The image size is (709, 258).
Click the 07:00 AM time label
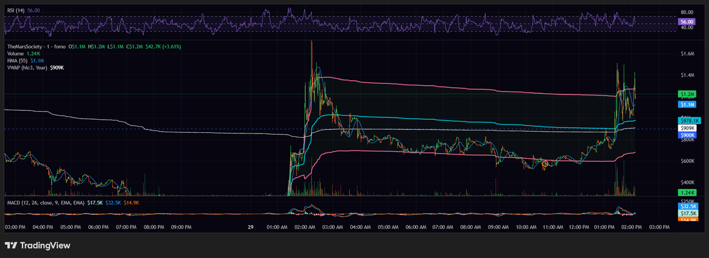click(x=444, y=226)
